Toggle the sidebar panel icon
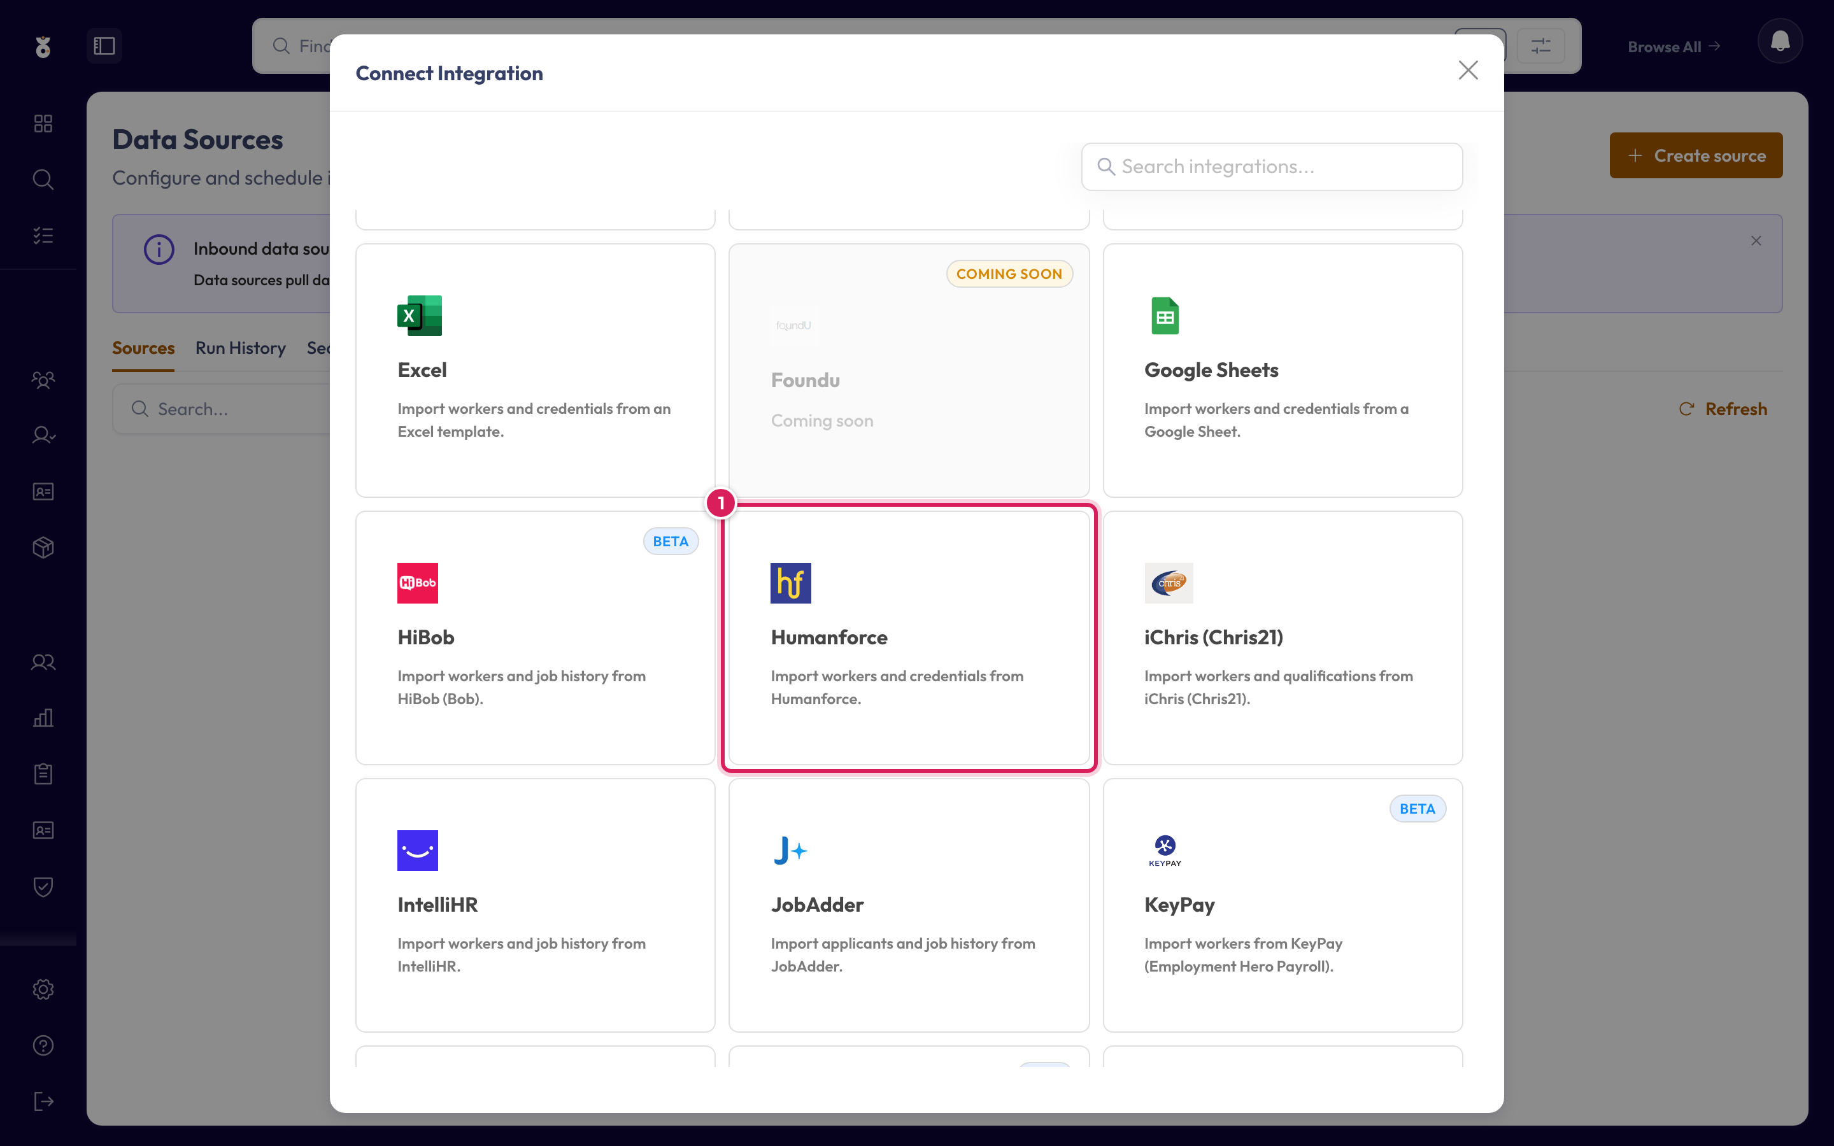This screenshot has height=1146, width=1834. tap(104, 46)
